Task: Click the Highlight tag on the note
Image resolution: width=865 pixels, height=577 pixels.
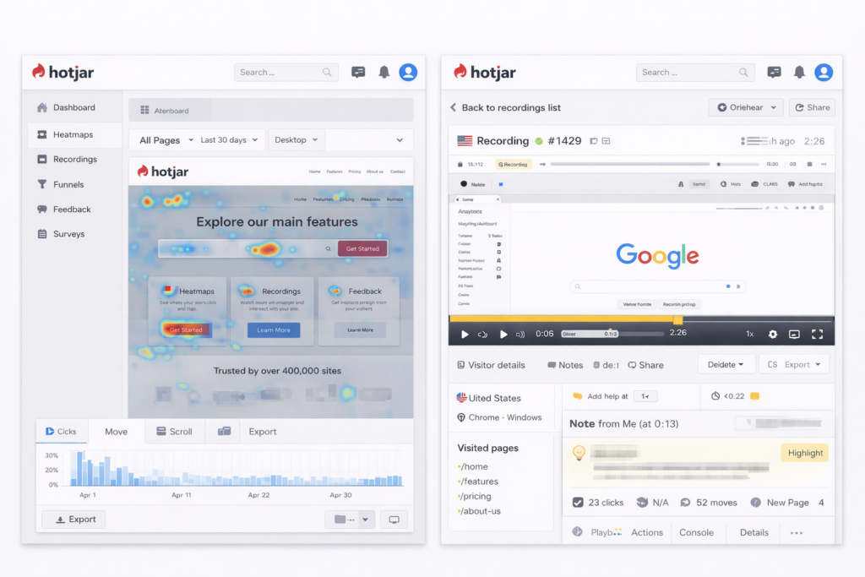Action: (x=804, y=453)
